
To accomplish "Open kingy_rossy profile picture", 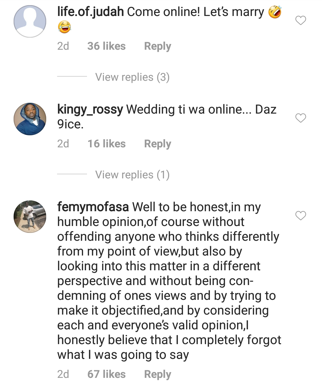I will tap(30, 119).
